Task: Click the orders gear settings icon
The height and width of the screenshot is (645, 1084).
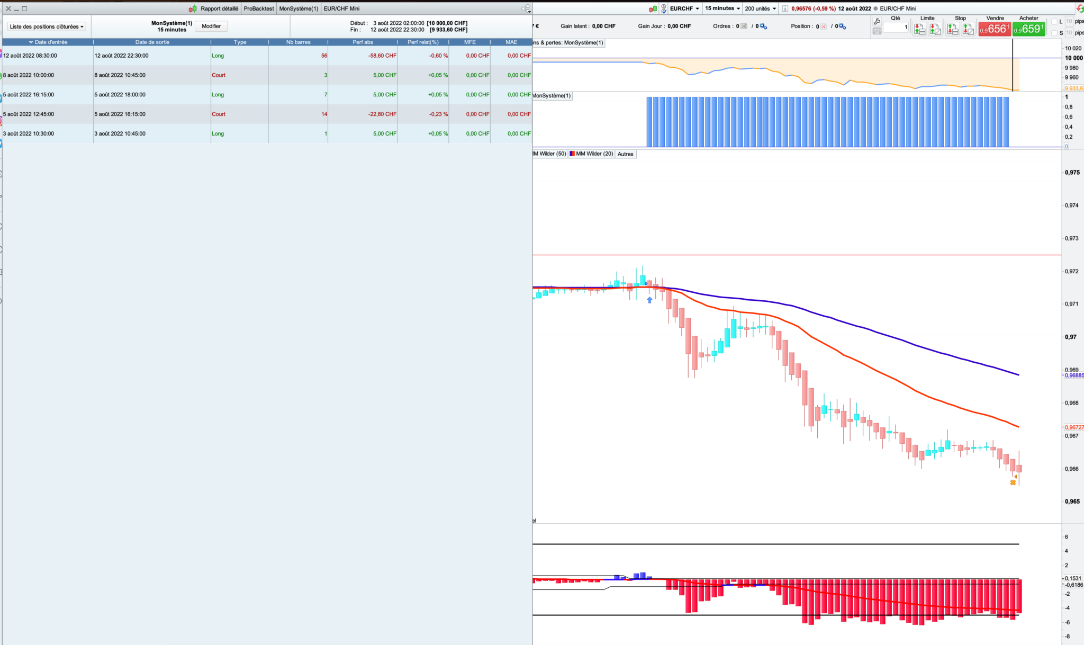Action: (763, 26)
